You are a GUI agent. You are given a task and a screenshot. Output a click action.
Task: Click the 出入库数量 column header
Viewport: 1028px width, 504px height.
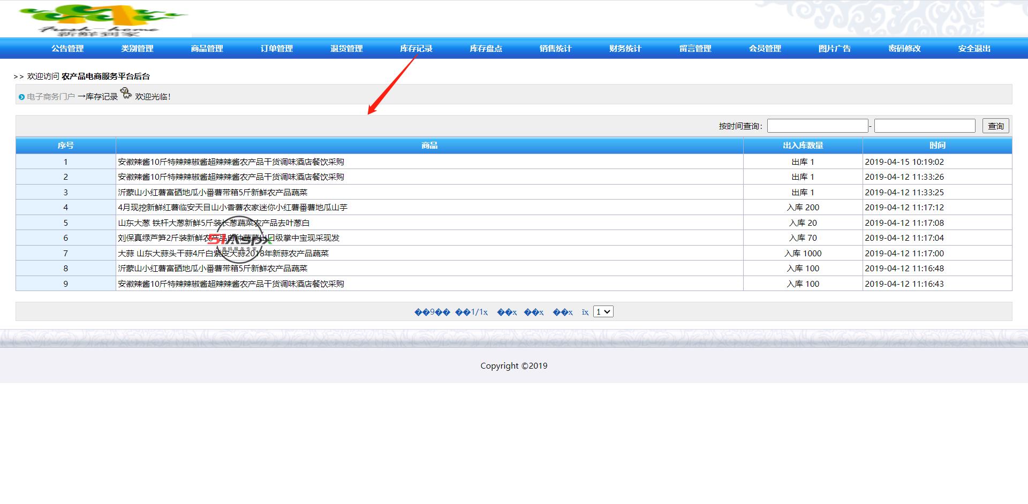pos(803,146)
